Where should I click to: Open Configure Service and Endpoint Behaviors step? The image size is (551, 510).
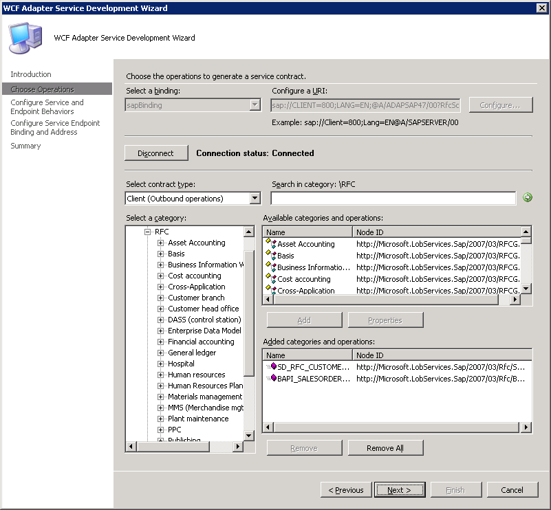(x=47, y=107)
